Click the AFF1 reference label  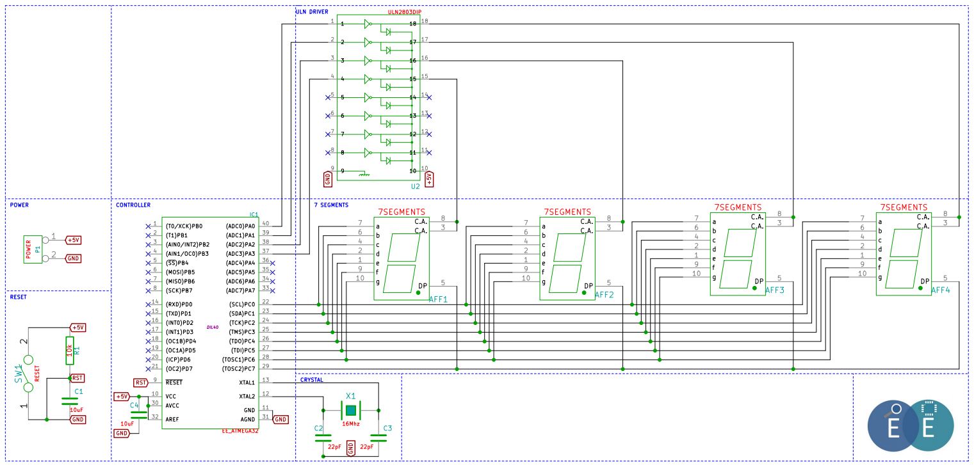pos(438,299)
